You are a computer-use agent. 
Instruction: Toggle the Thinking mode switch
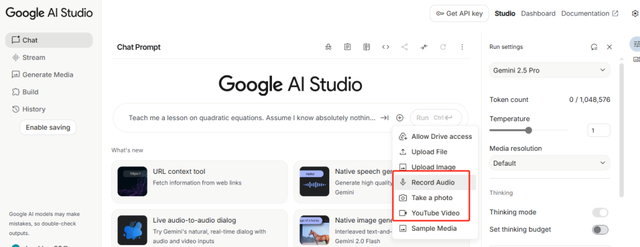tap(600, 213)
